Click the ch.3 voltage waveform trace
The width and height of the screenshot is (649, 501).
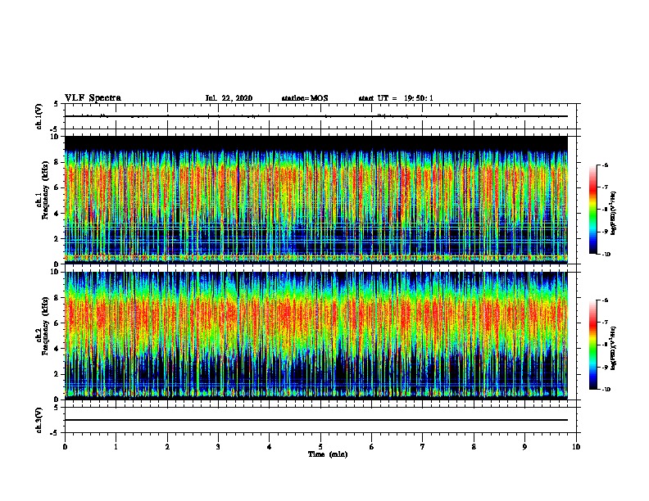tap(316, 420)
